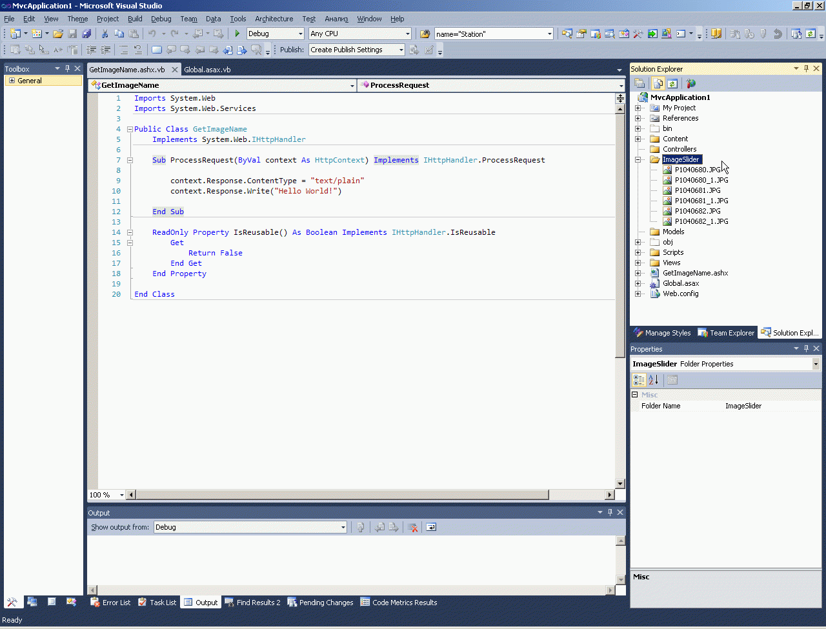Click the Refresh icon in Solution Explorer
Screen dimensions: 826x629
[x=672, y=83]
